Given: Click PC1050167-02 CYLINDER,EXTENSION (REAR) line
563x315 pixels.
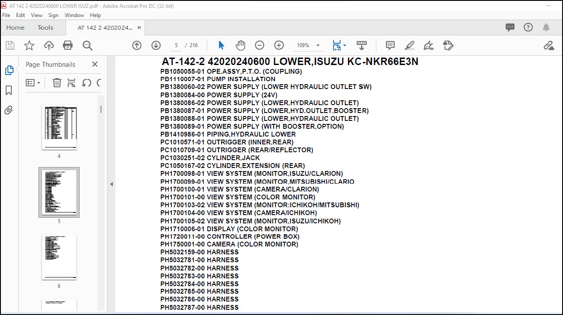Looking at the screenshot, I should (233, 165).
